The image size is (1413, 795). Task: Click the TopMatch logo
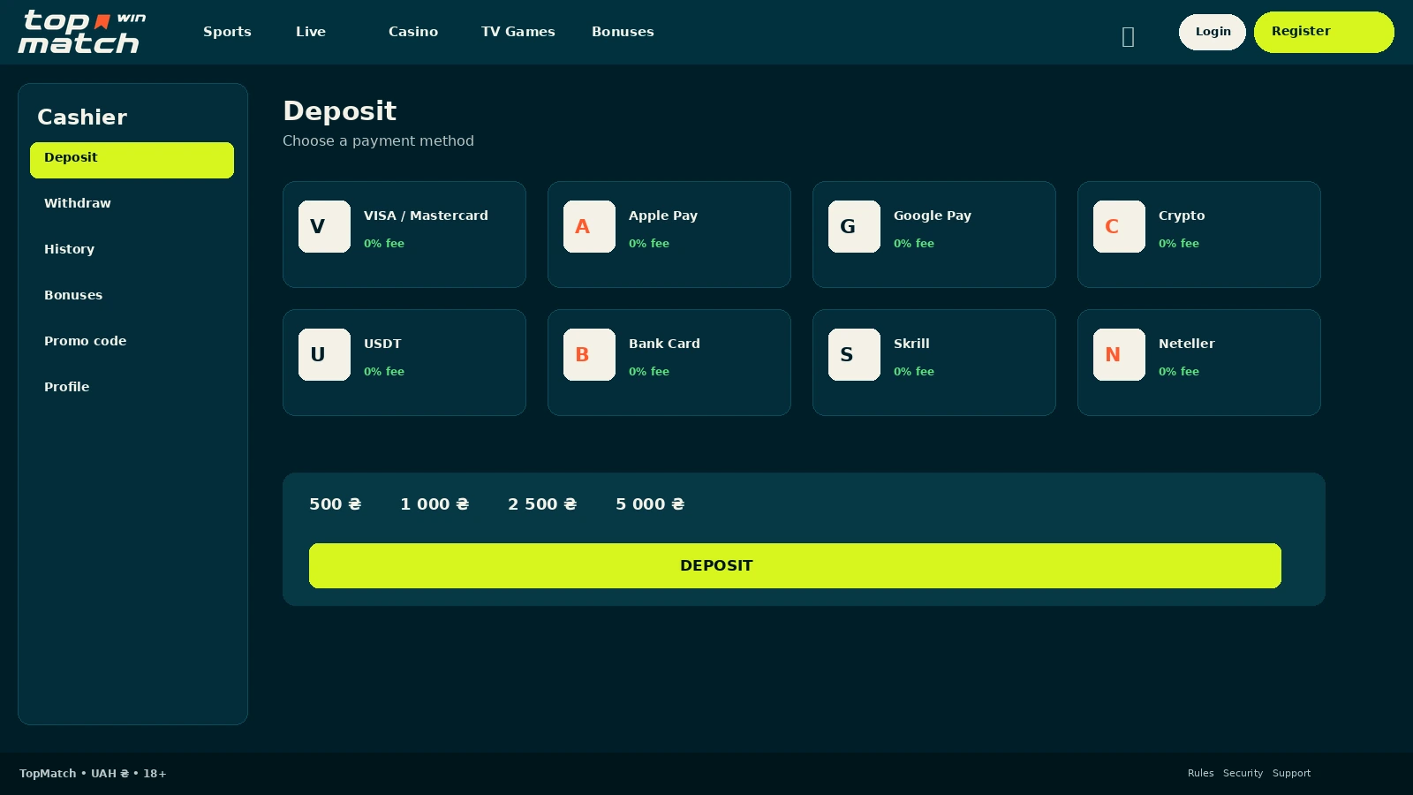82,32
